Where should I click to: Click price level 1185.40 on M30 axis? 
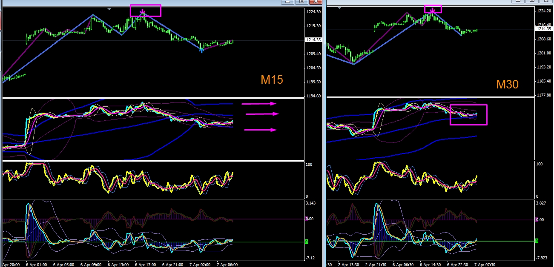(544, 81)
